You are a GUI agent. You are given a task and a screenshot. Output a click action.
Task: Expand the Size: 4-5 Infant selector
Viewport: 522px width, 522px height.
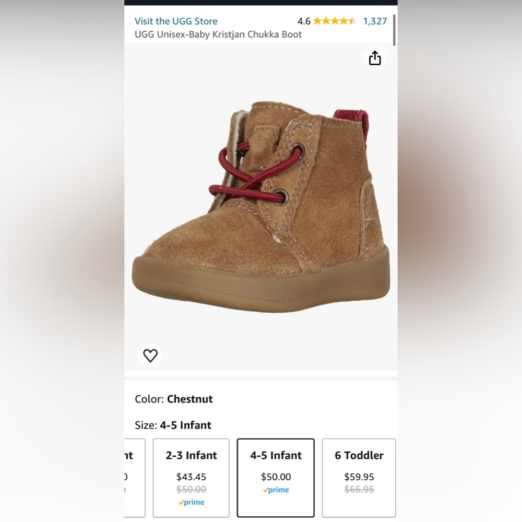point(173,425)
